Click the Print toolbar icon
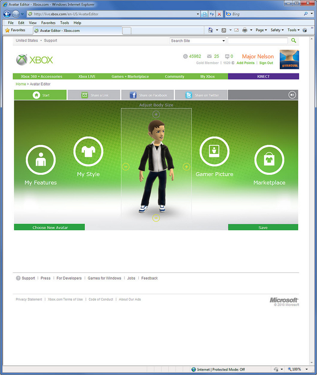This screenshot has width=317, height=375. [245, 30]
